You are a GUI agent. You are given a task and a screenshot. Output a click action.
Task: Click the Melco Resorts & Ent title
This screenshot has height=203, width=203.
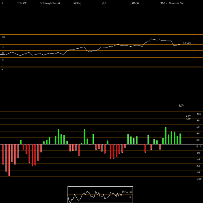coord(172,3)
